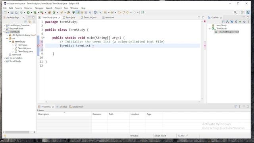This screenshot has height=143, width=254.
Task: Close the Problems view tab
Action: pyautogui.click(x=53, y=107)
